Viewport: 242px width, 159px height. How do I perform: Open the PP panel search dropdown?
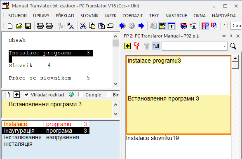coord(224,46)
